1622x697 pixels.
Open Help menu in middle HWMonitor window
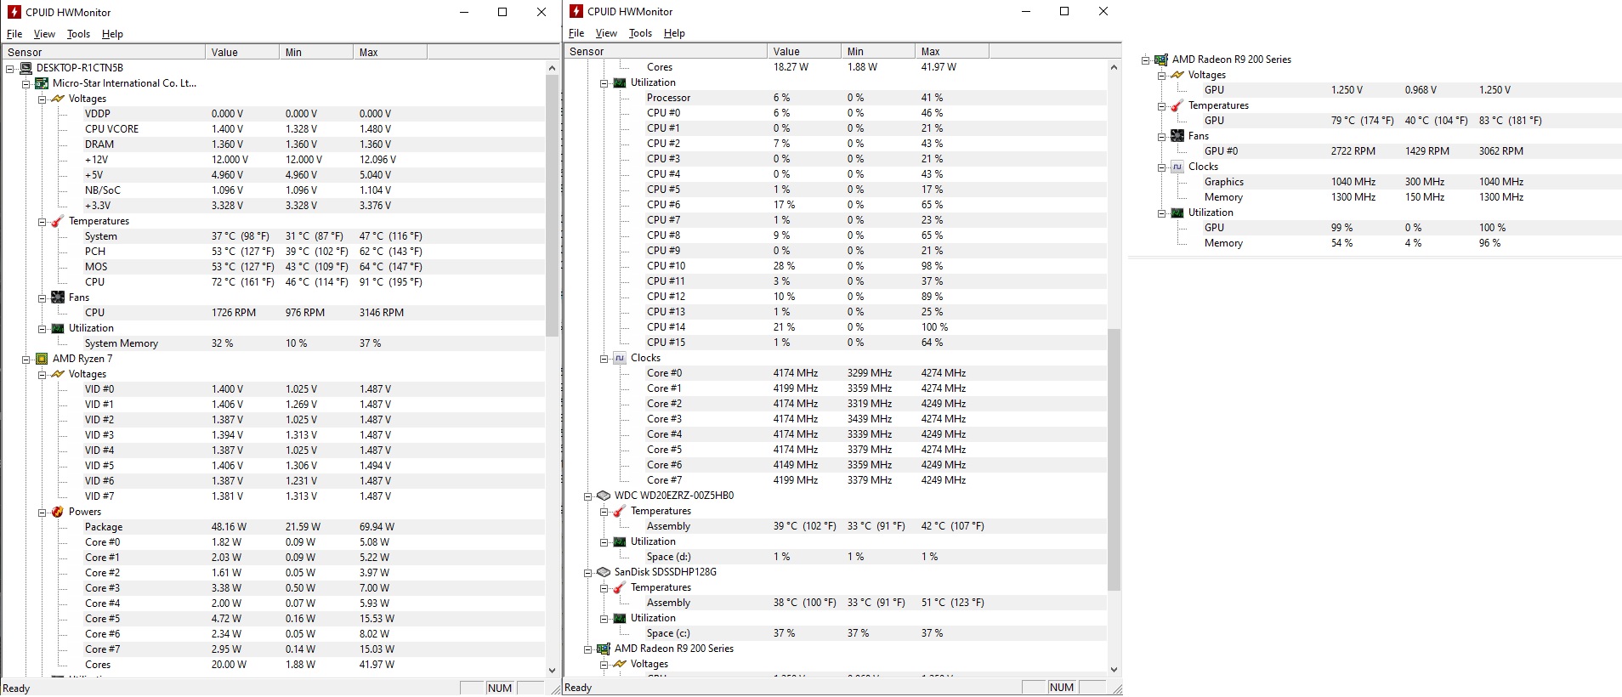point(674,33)
